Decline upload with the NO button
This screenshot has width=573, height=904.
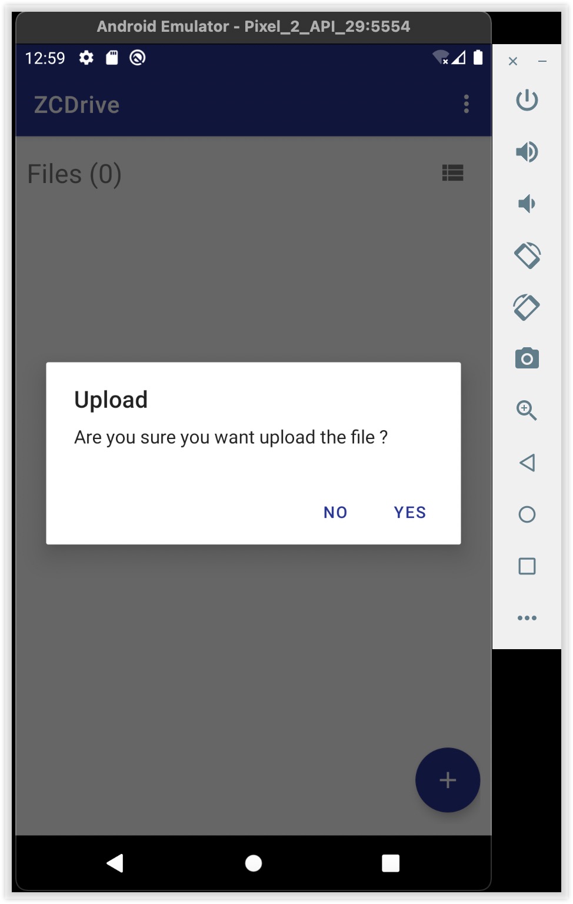click(335, 512)
